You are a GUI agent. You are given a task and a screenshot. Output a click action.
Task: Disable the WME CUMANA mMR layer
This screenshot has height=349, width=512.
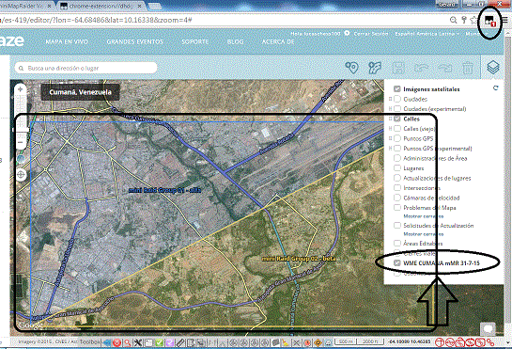coord(397,263)
